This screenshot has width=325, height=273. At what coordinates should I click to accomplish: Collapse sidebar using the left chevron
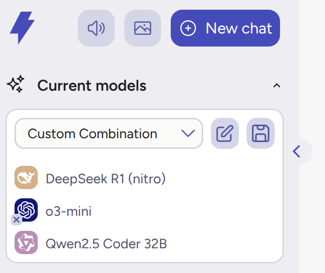296,151
